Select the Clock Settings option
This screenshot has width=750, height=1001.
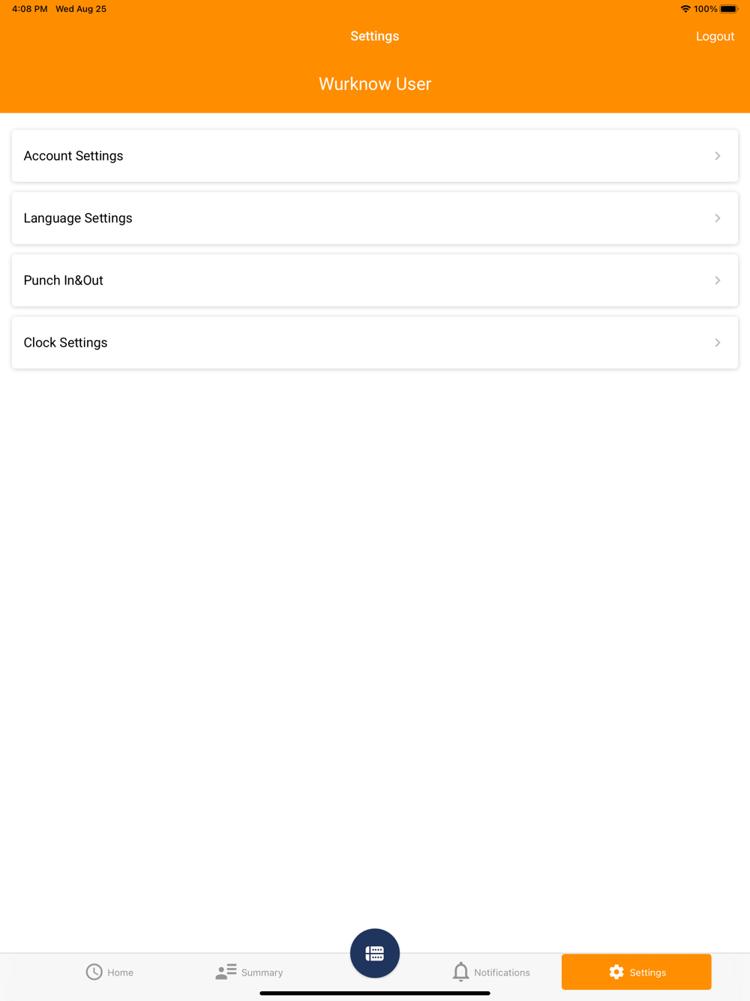click(x=375, y=343)
